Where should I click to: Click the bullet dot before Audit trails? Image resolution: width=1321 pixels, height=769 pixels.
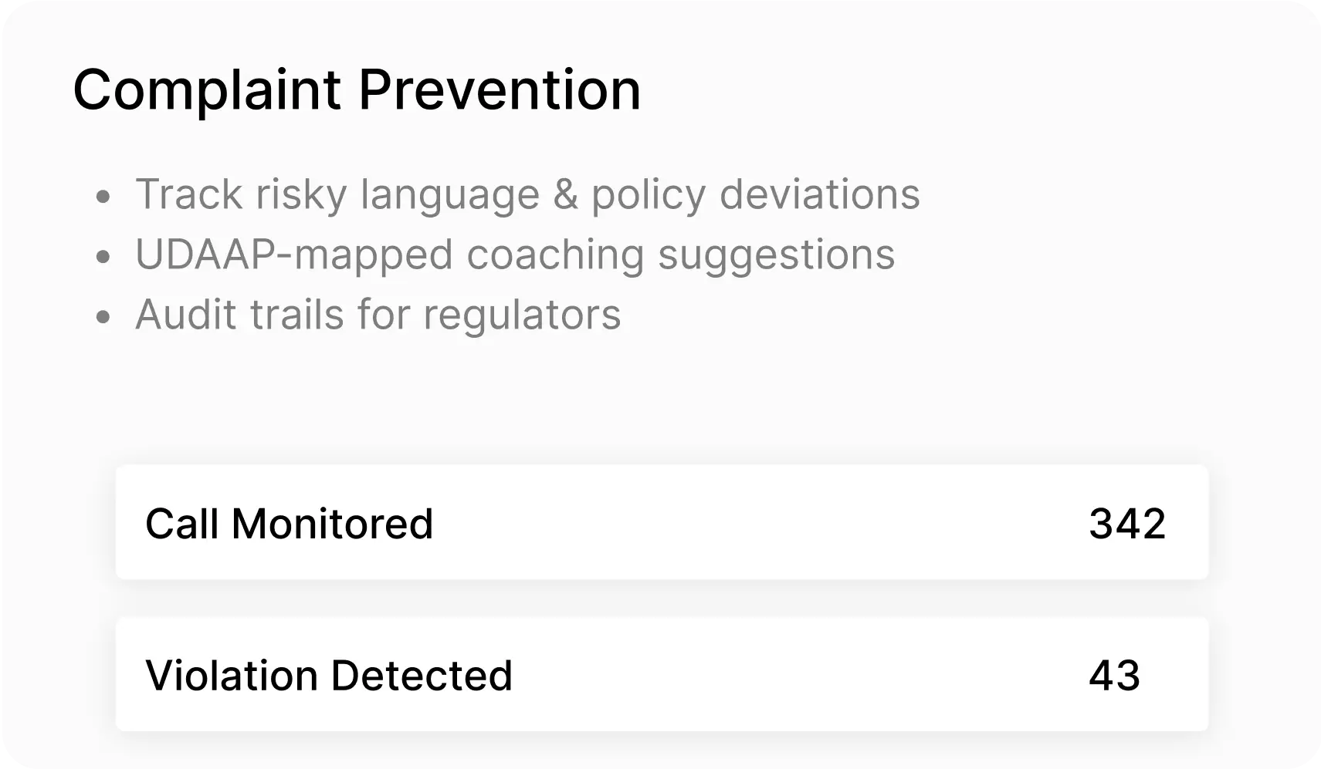pos(103,317)
